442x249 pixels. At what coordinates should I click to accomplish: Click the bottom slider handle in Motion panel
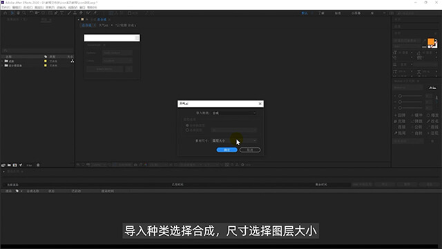(400, 108)
